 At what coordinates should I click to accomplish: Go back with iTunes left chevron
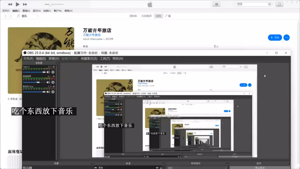pos(6,16)
